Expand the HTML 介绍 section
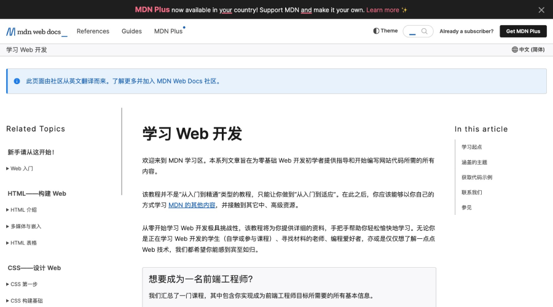 (22, 210)
